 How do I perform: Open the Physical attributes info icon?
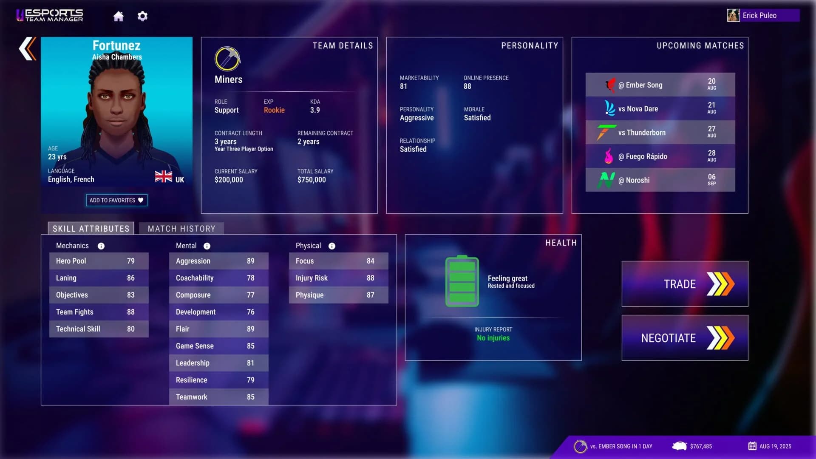[331, 246]
